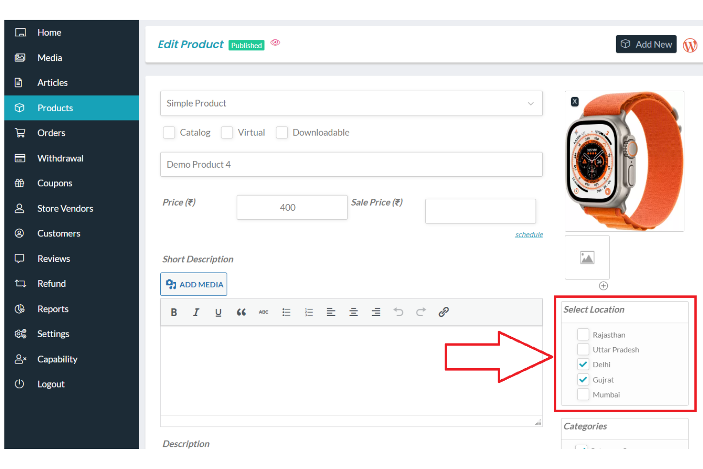The image size is (703, 469).
Task: Insert a blockquote using toolbar icon
Action: tap(241, 312)
